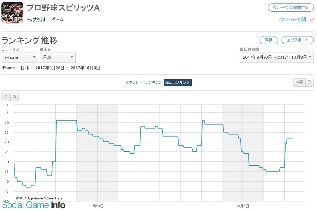
Task: Open the iOS Storeで開く link
Action: [x=293, y=20]
